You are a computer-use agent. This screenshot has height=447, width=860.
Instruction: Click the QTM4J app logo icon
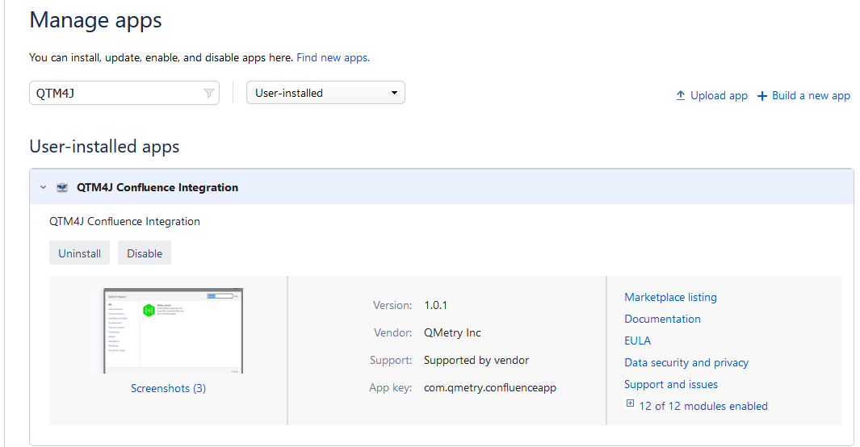click(62, 187)
